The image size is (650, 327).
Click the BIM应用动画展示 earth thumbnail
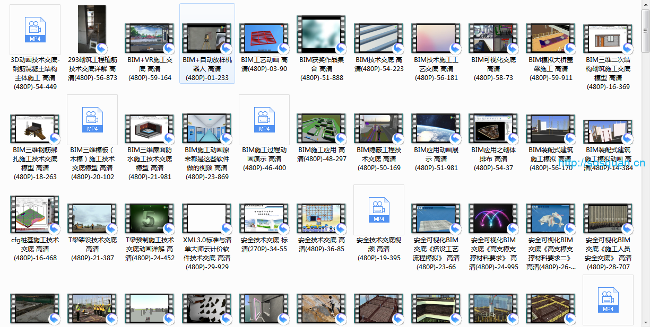436,128
